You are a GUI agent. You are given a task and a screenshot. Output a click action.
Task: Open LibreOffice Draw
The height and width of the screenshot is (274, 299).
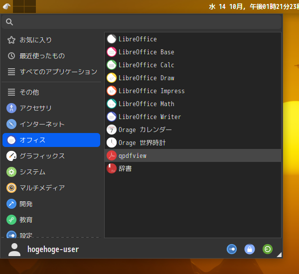click(x=193, y=78)
